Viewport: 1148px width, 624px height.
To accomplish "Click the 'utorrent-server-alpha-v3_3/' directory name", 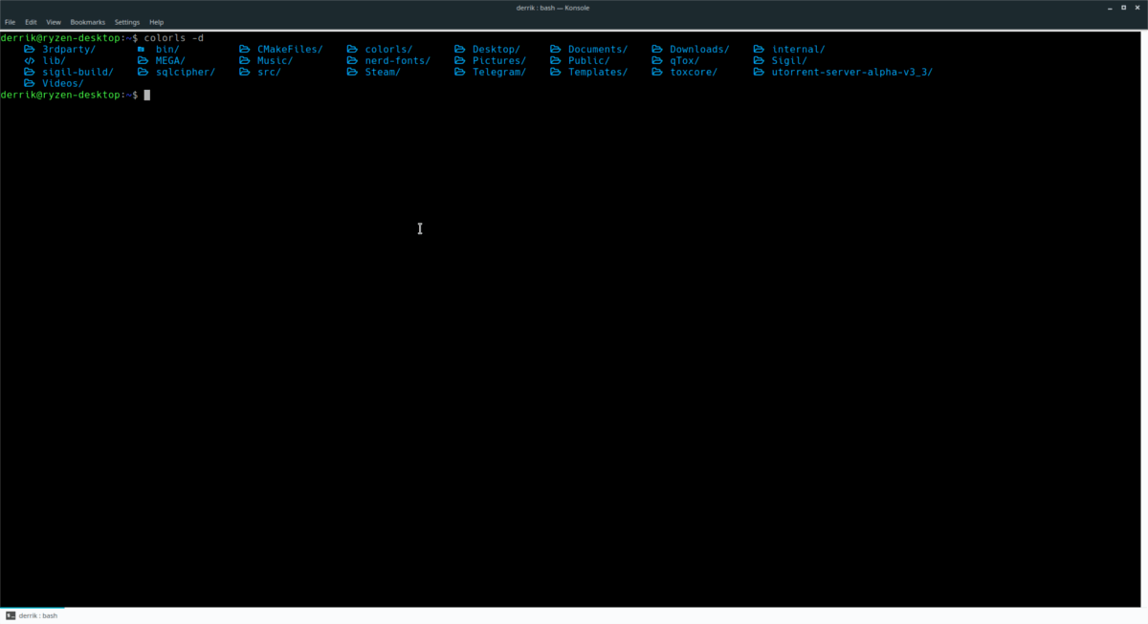I will 852,72.
